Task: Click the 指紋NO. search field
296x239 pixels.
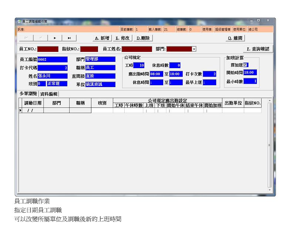Action: [x=89, y=49]
